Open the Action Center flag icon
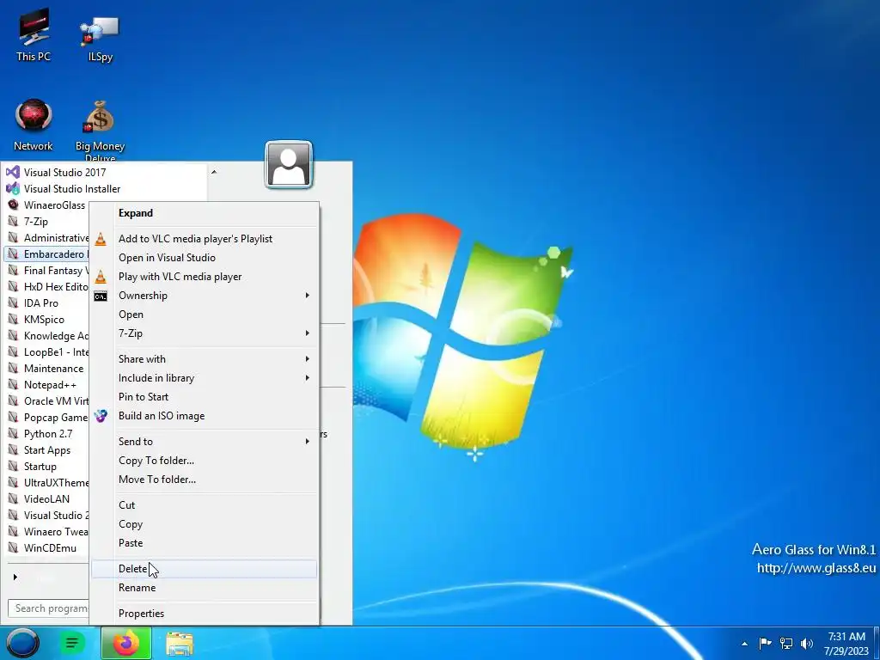This screenshot has width=880, height=660. [x=765, y=644]
